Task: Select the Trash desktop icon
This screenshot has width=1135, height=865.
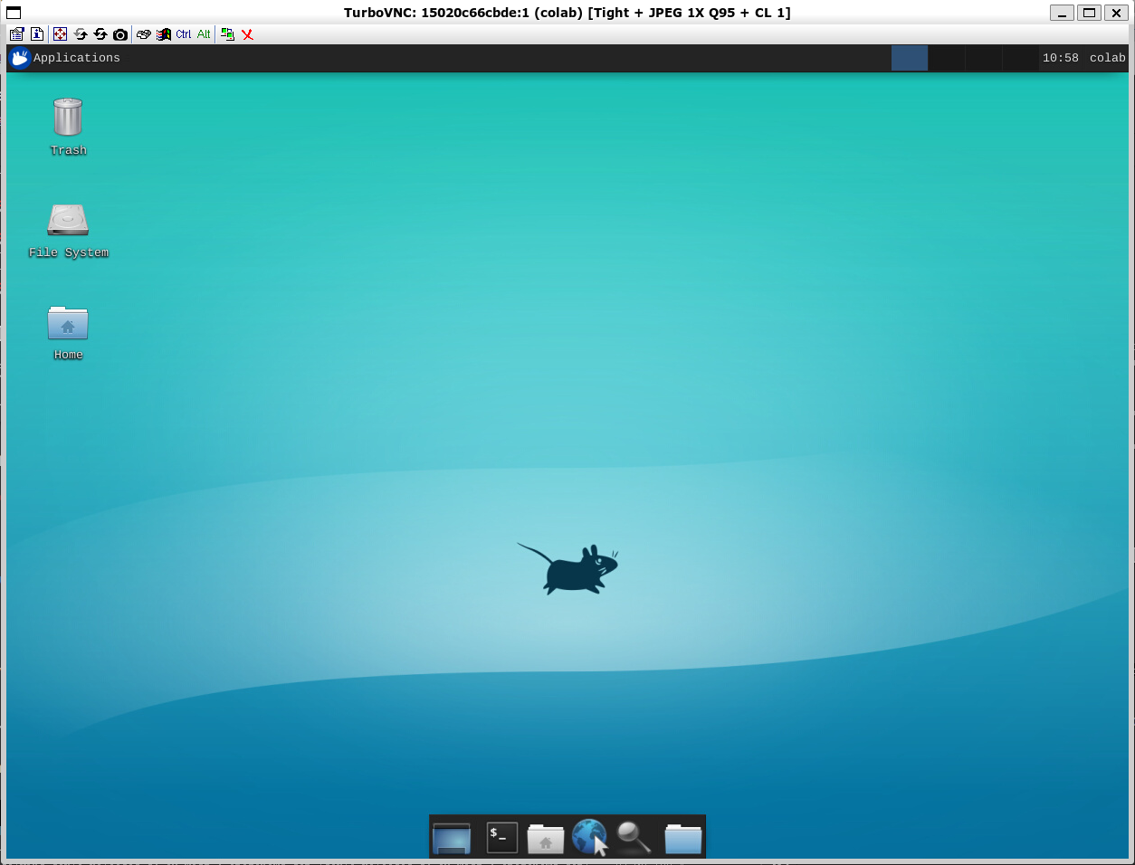Action: click(x=68, y=127)
